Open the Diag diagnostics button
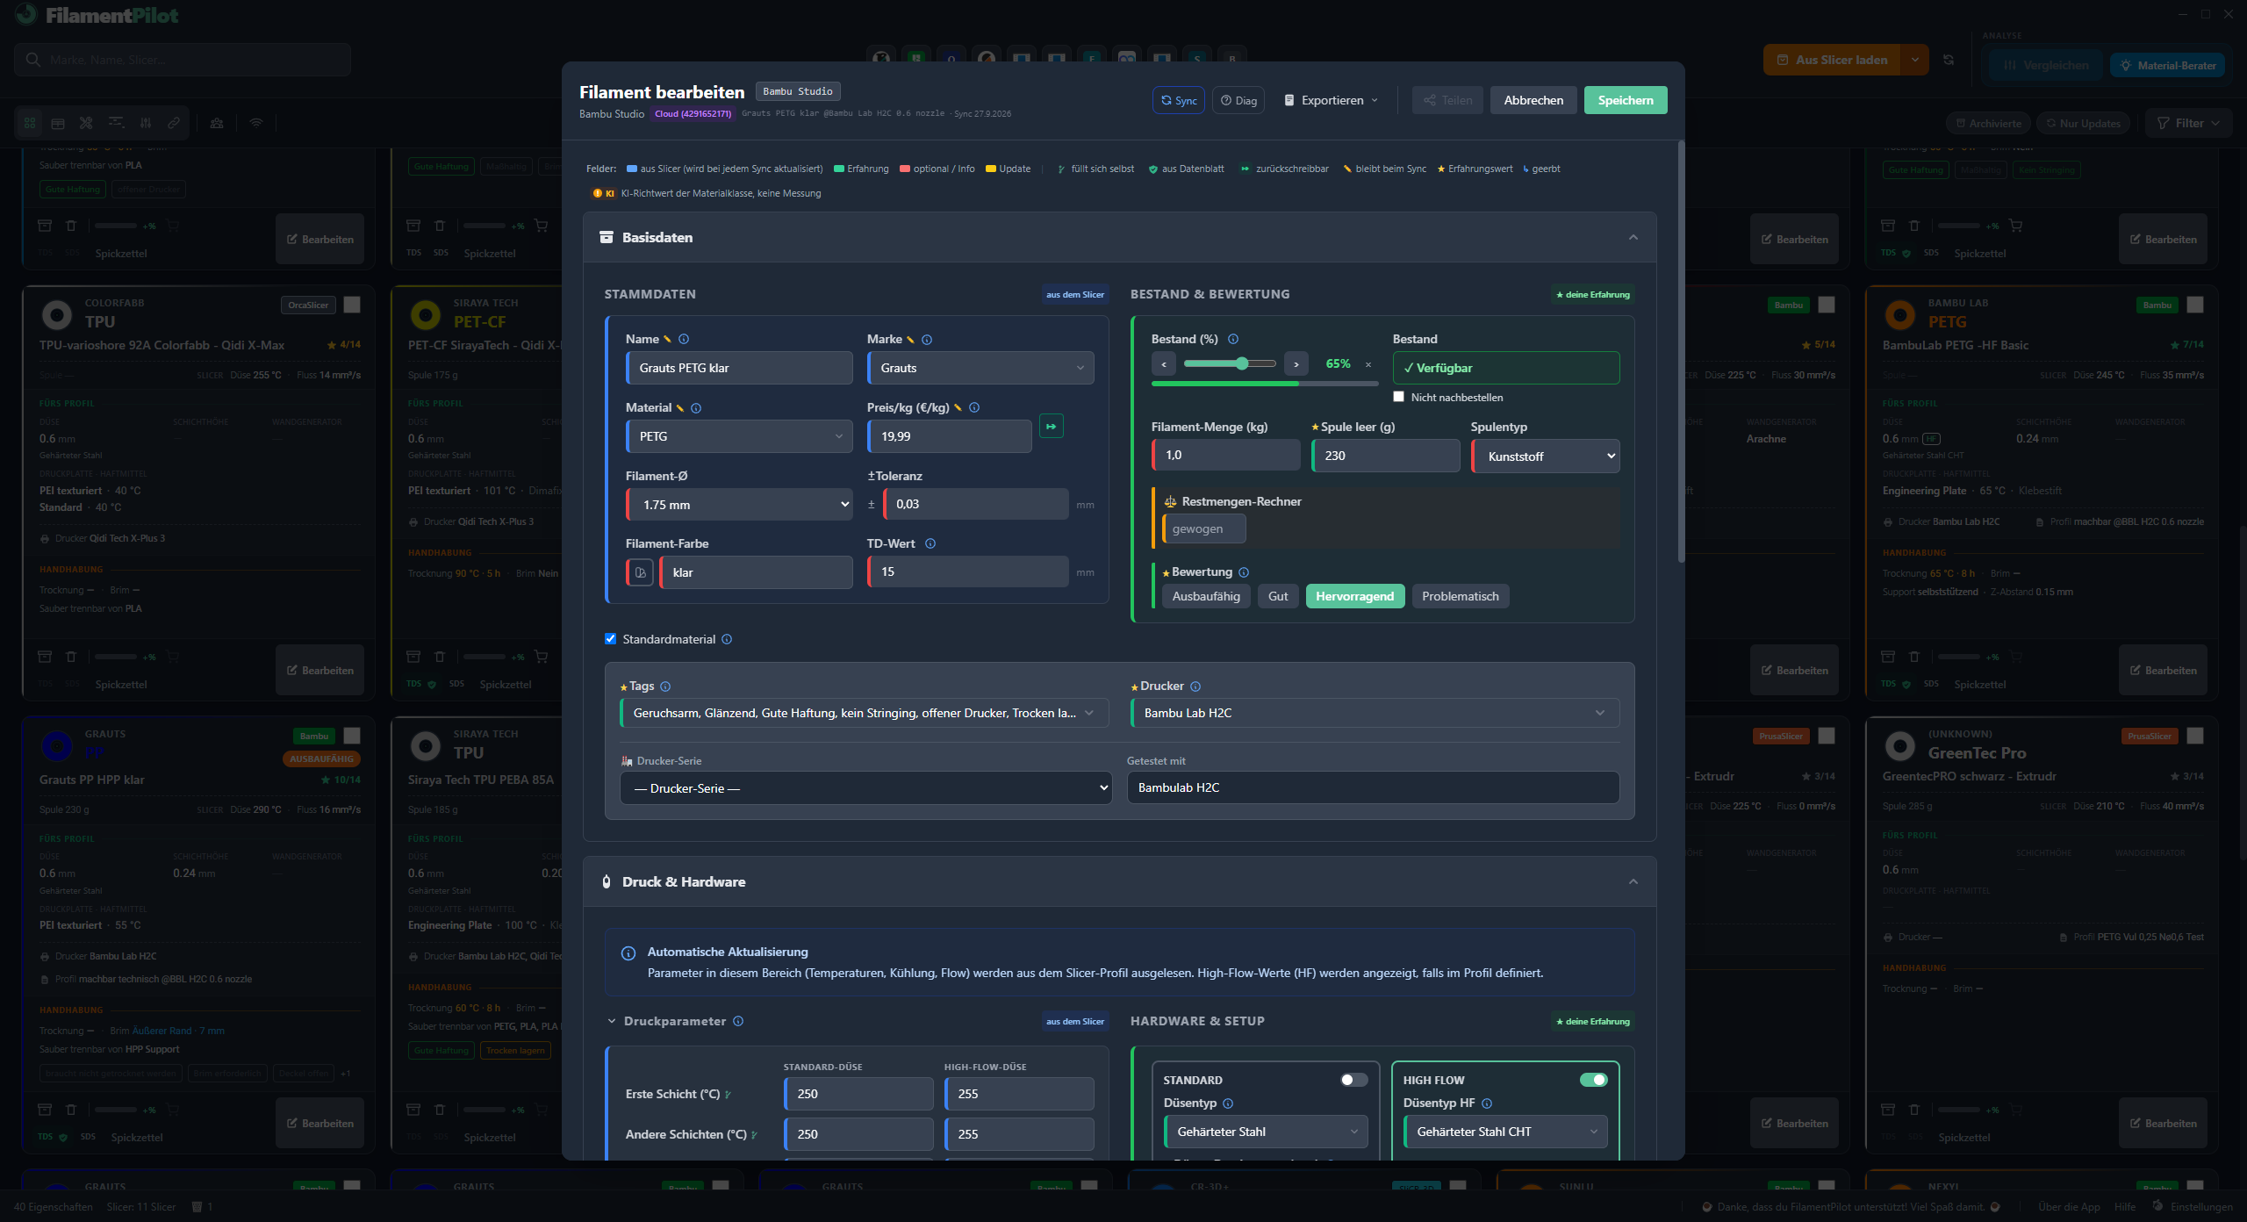 tap(1238, 100)
